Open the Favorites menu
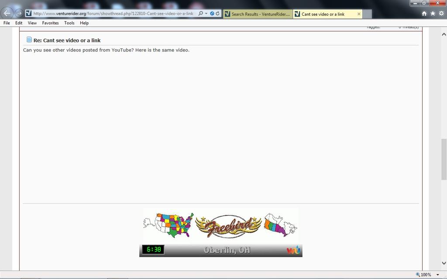Screen dimensions: 447x279 50,23
